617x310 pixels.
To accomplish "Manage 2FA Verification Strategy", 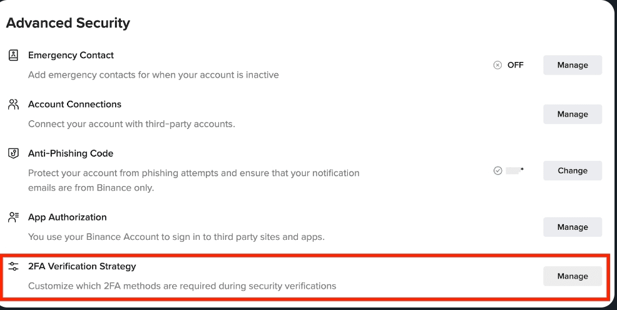I will (x=572, y=276).
